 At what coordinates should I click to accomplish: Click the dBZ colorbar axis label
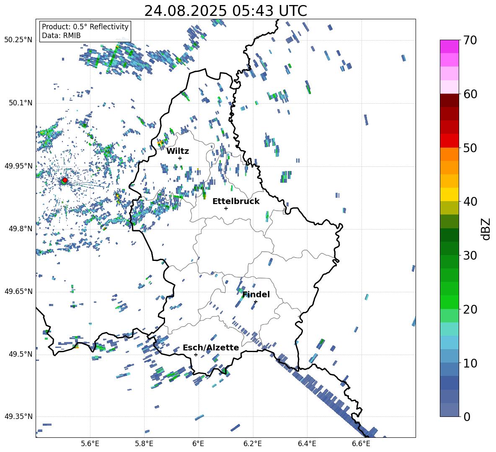pos(486,229)
